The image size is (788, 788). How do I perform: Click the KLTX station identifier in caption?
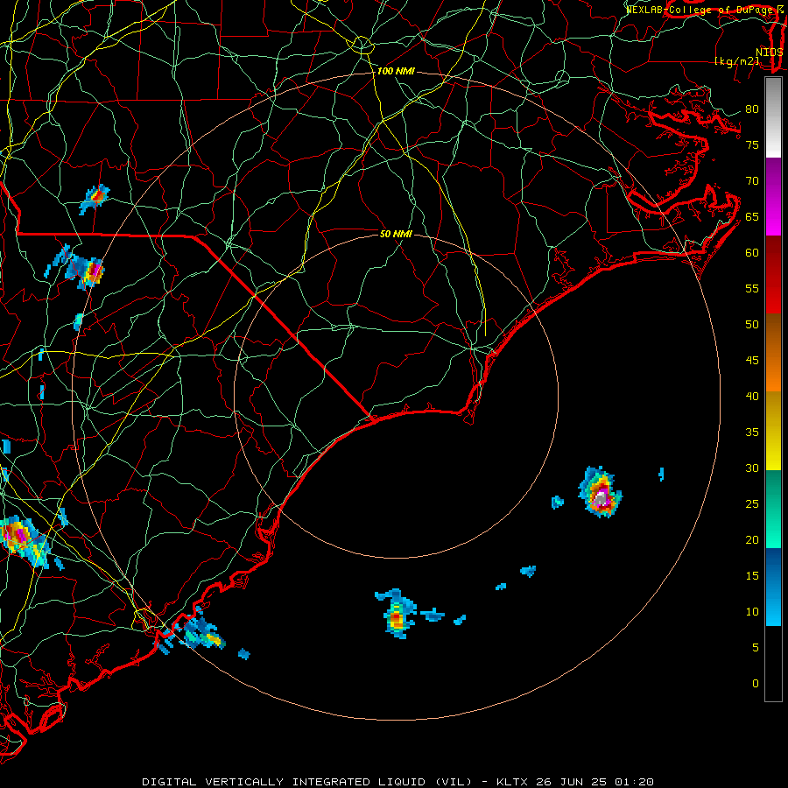pos(512,782)
